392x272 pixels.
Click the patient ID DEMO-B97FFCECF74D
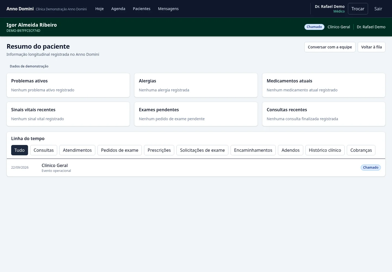pos(23,31)
